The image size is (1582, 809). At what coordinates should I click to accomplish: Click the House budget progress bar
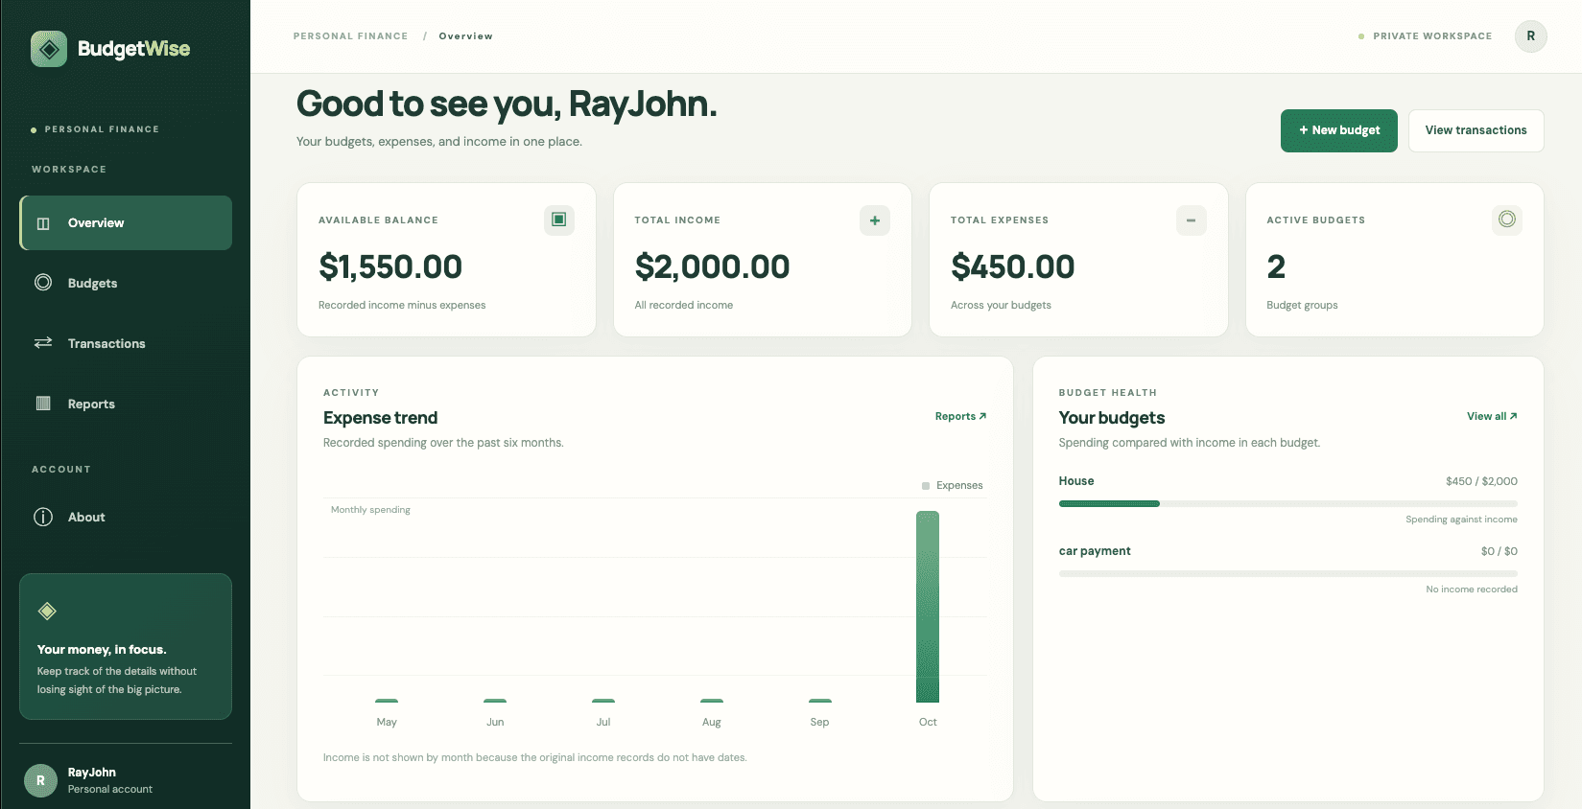point(1288,503)
